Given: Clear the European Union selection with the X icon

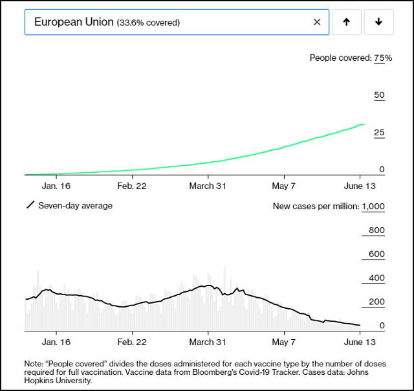Looking at the screenshot, I should tap(317, 22).
